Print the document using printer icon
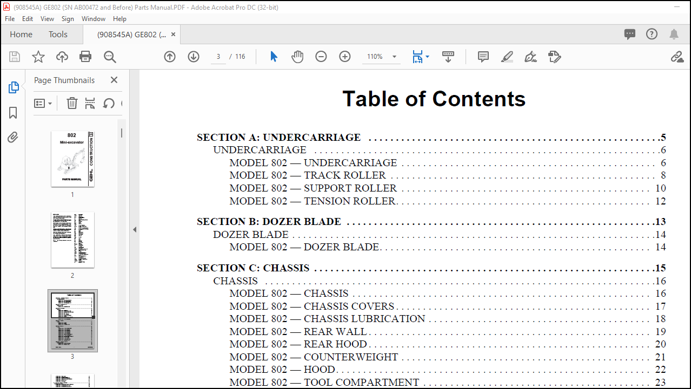Image resolution: width=691 pixels, height=389 pixels. [x=85, y=57]
